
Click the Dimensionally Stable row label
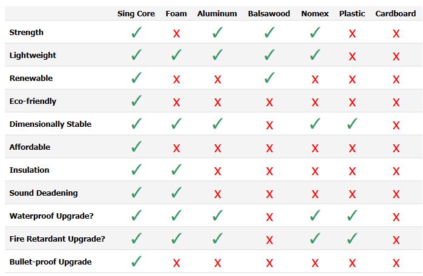(50, 124)
